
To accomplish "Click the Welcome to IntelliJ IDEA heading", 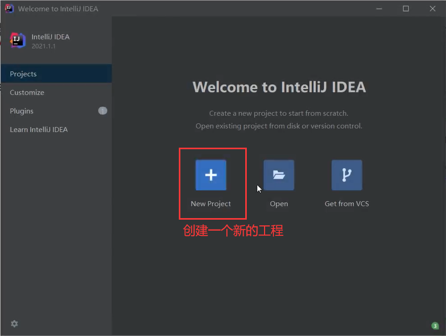I will click(279, 87).
